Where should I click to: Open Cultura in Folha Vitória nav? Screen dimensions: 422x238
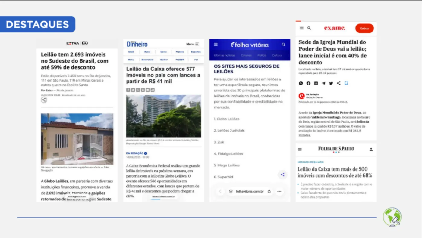277,55
